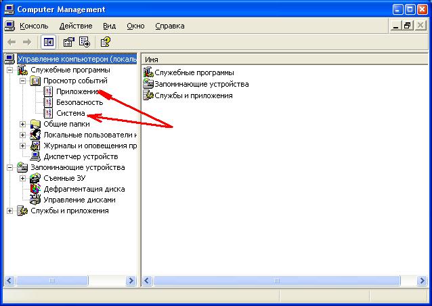Click the Export List toolbar icon
The height and width of the screenshot is (306, 432).
[x=85, y=42]
